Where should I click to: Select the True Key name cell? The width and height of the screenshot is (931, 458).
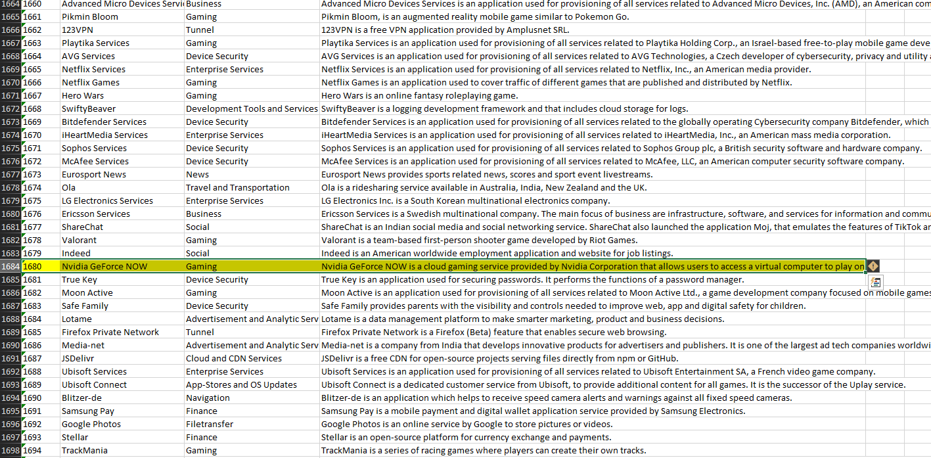(x=122, y=279)
